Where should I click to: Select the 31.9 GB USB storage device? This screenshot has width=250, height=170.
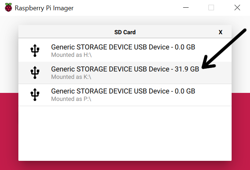click(x=125, y=73)
